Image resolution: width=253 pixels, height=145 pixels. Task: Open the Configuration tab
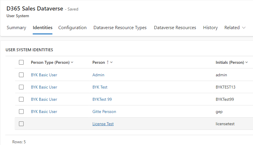[72, 28]
